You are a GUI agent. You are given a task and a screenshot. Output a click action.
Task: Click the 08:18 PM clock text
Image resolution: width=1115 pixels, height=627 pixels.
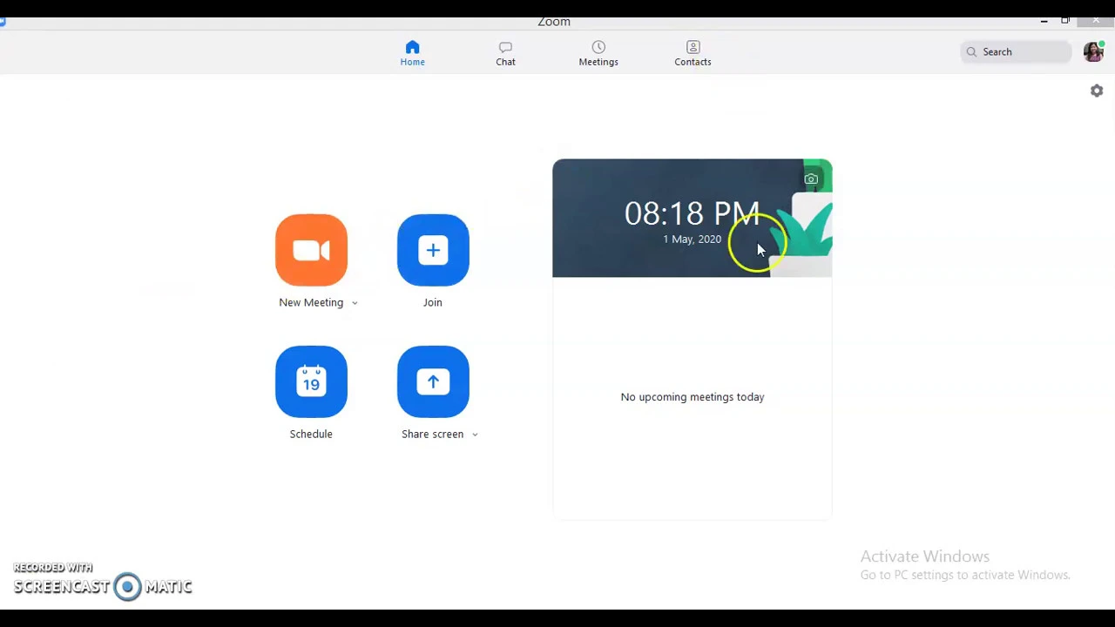point(692,213)
